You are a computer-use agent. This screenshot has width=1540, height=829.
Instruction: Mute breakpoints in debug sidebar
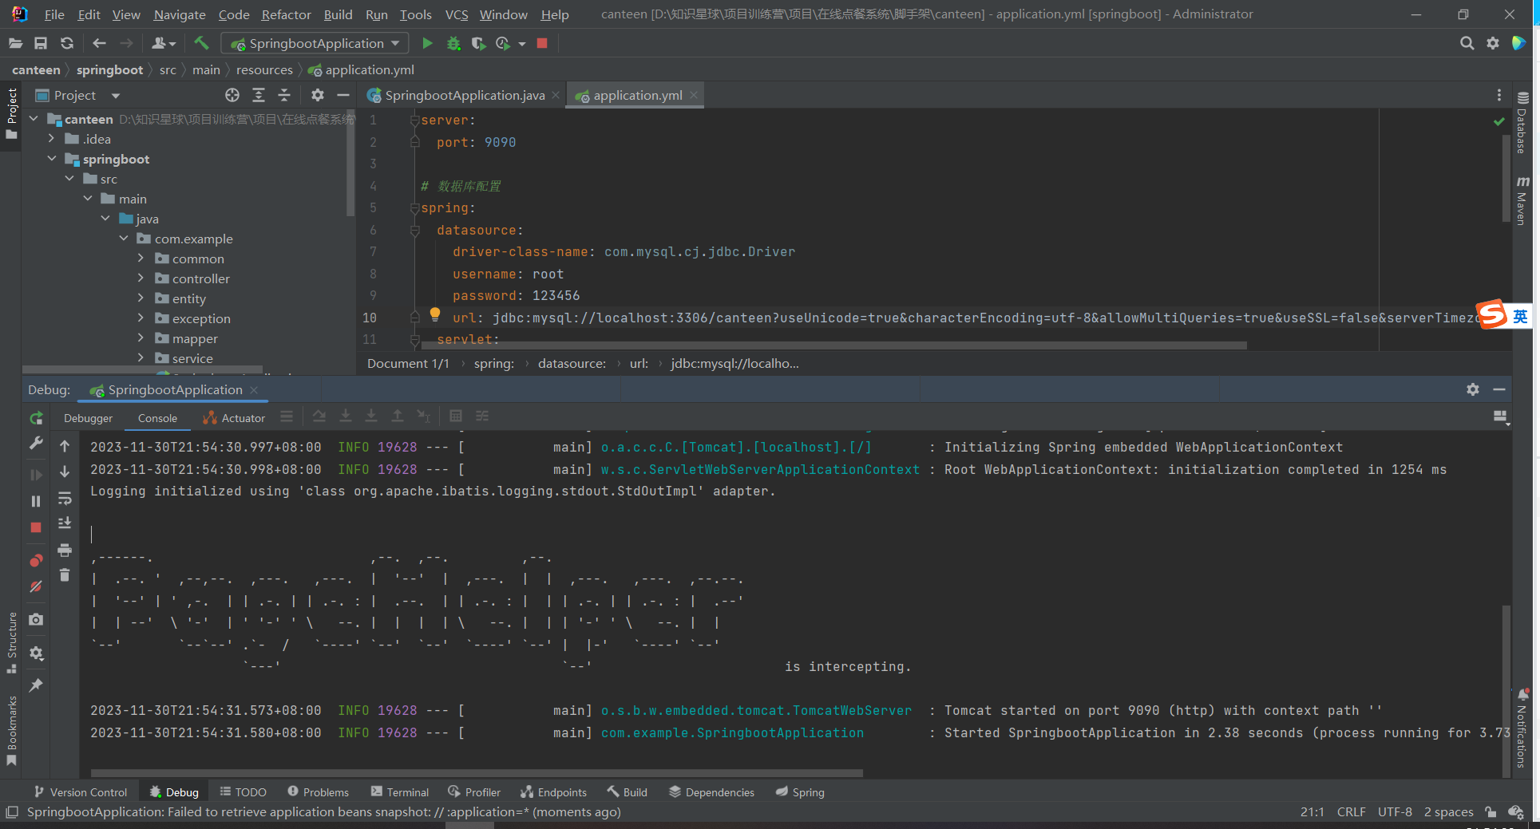pos(36,586)
